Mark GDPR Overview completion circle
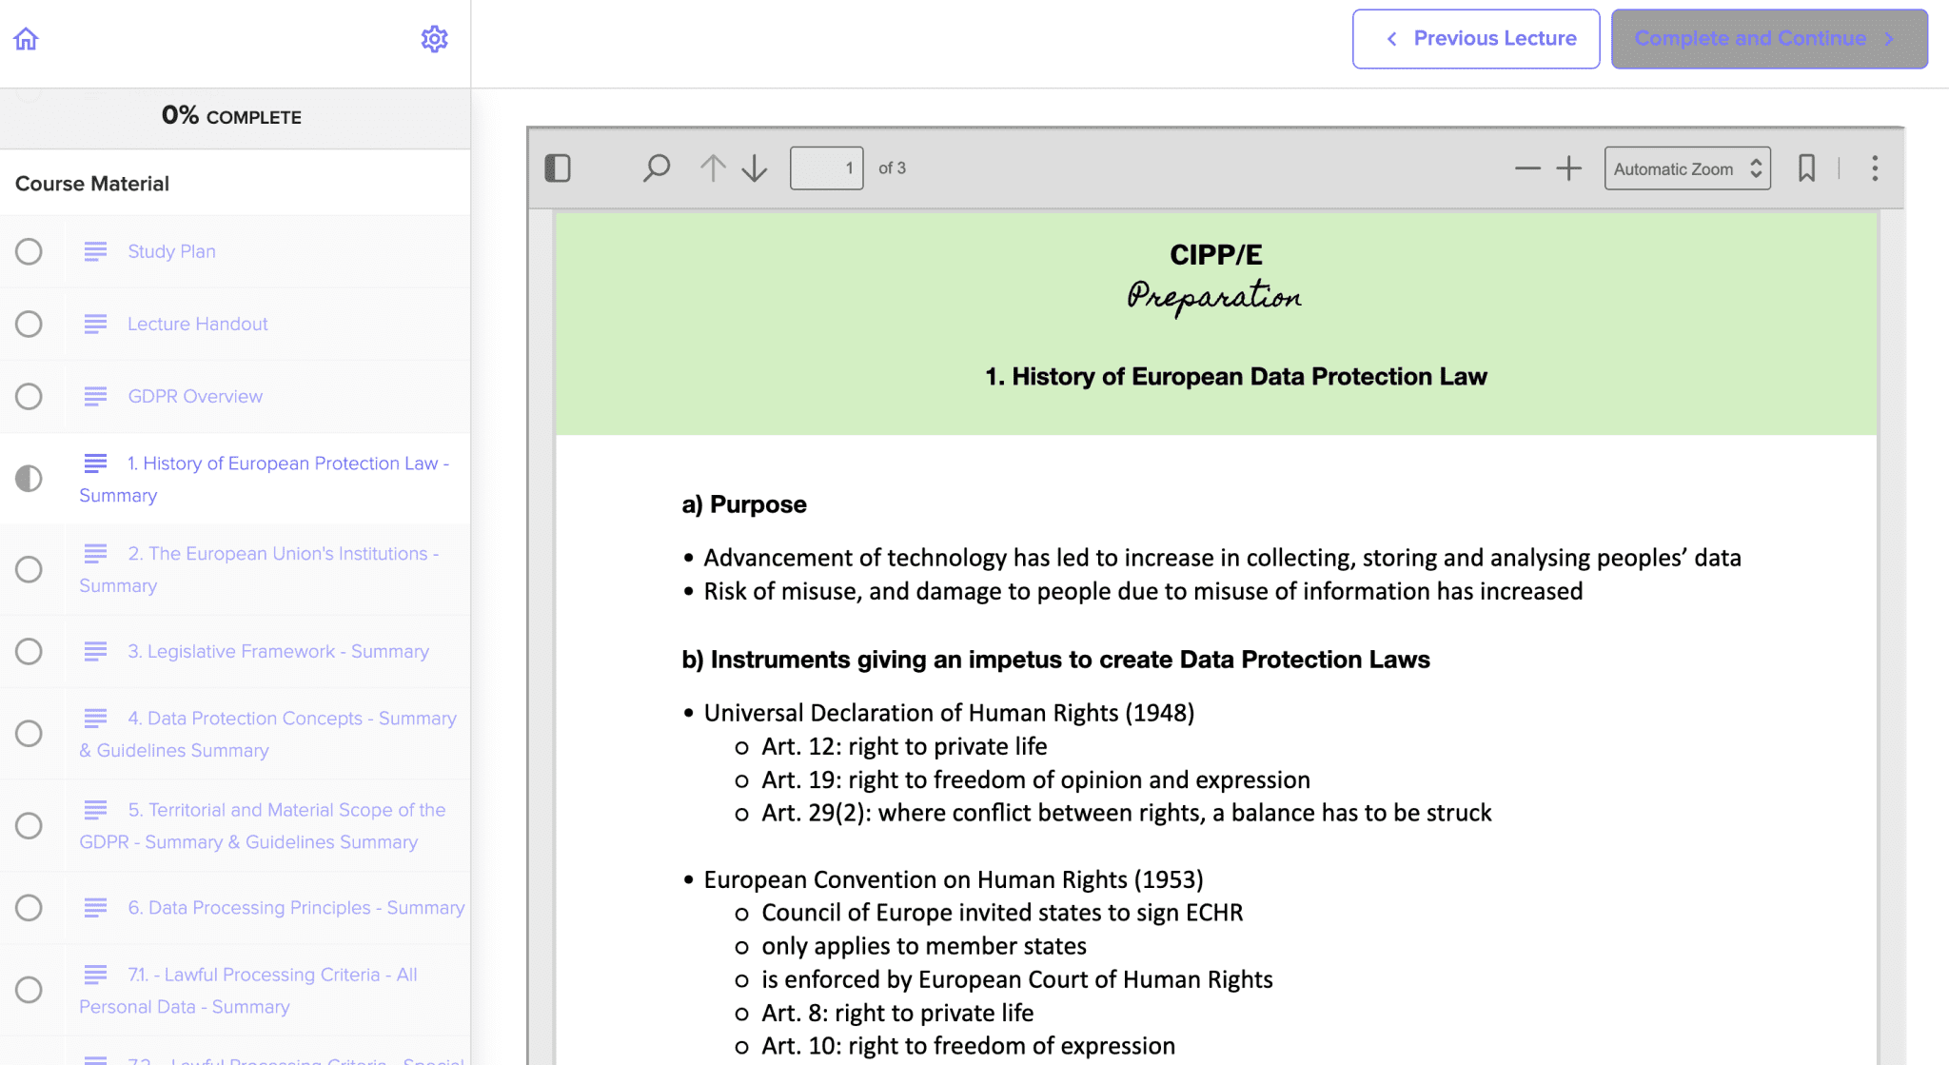The height and width of the screenshot is (1065, 1949). point(29,396)
